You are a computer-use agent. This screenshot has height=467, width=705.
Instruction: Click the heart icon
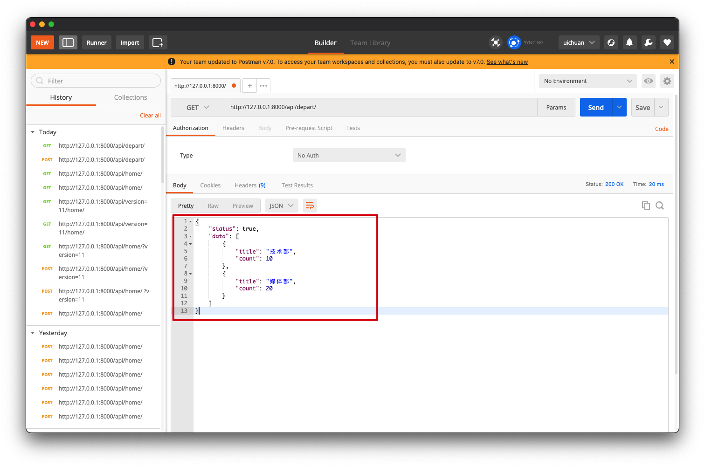667,42
